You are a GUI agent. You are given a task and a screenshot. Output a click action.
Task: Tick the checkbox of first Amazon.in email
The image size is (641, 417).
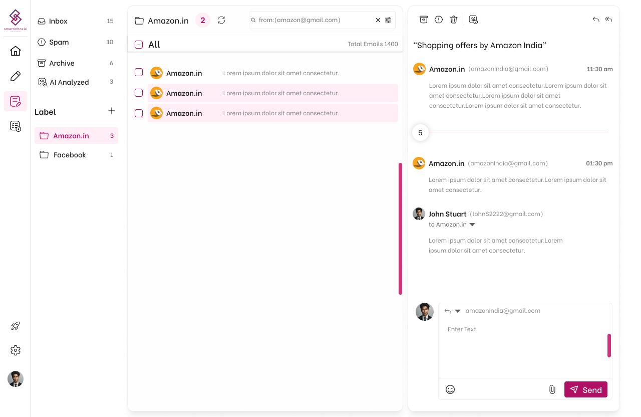[x=139, y=73]
